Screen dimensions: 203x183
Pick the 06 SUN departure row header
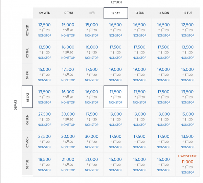27,119
